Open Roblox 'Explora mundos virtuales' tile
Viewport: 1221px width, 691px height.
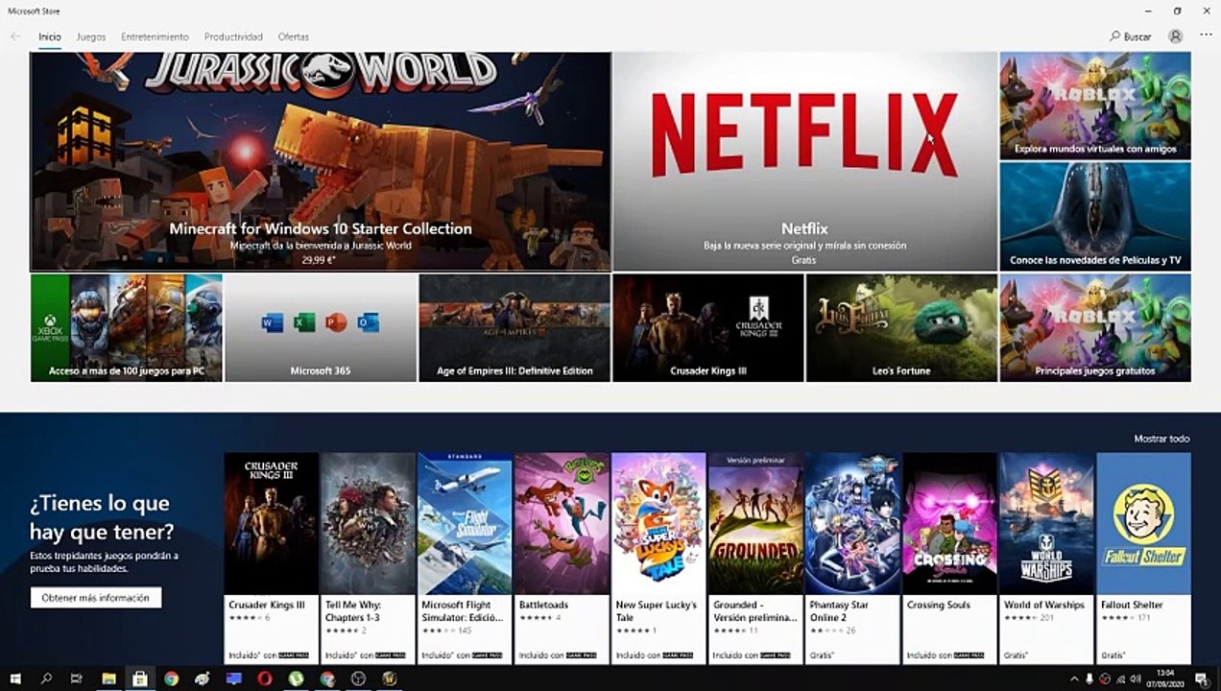tap(1095, 106)
